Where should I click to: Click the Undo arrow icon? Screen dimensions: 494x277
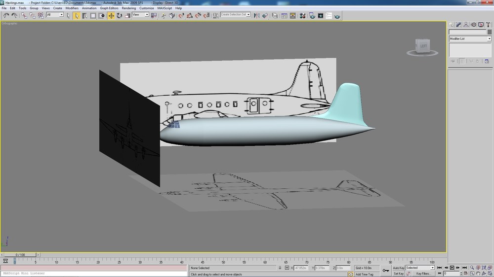6,15
